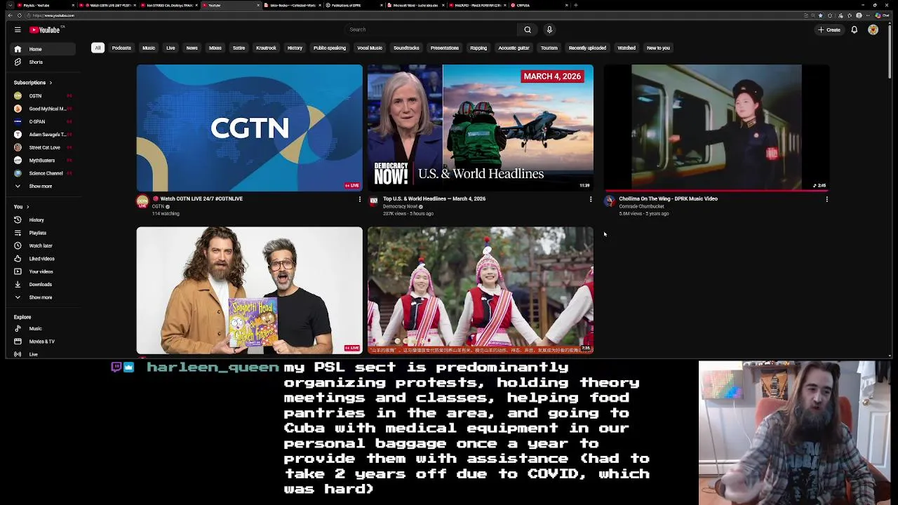Select the Krautrock filter chip
The height and width of the screenshot is (505, 898).
pos(267,48)
